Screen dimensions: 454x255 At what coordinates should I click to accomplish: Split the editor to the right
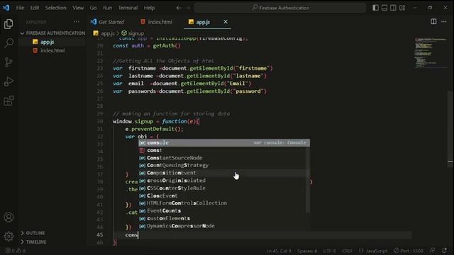[x=433, y=22]
